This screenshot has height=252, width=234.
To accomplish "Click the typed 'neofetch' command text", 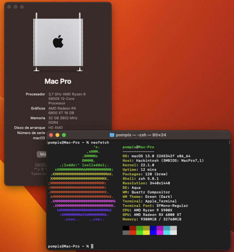I will pos(100,142).
